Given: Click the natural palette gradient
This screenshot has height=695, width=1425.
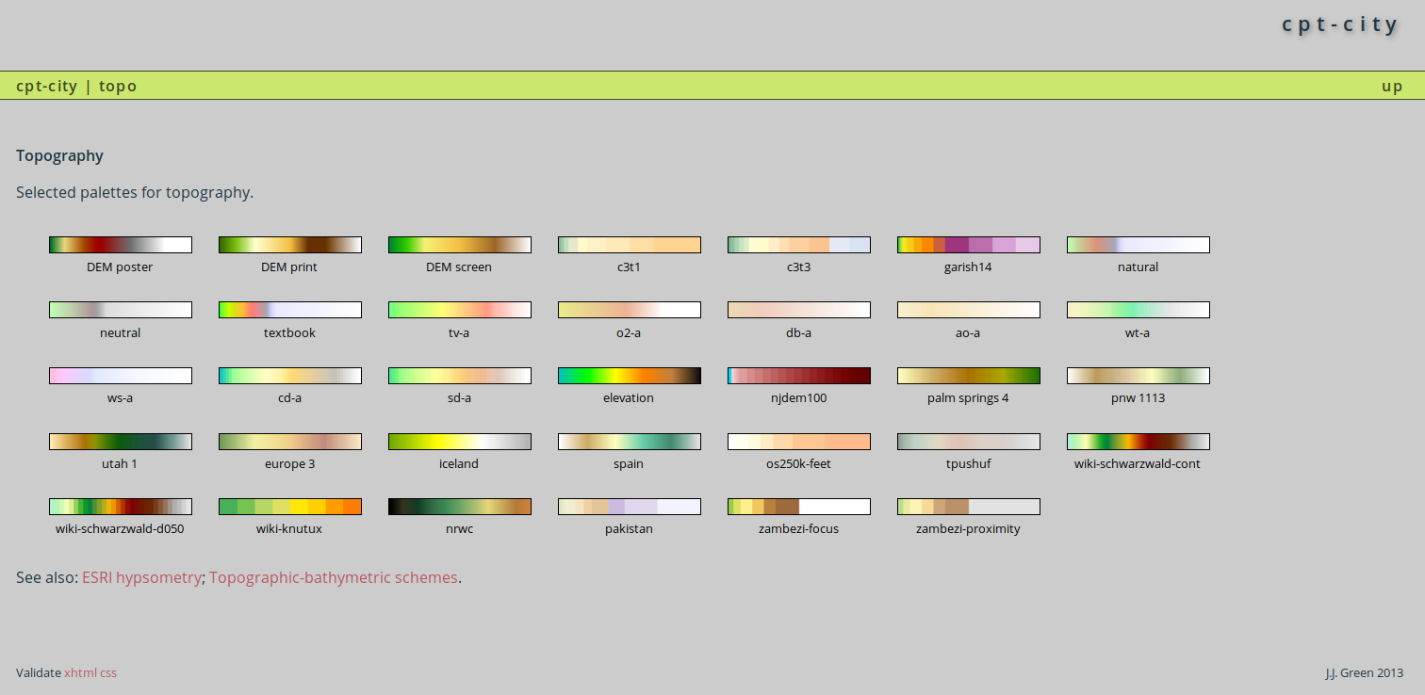Looking at the screenshot, I should click(1138, 245).
